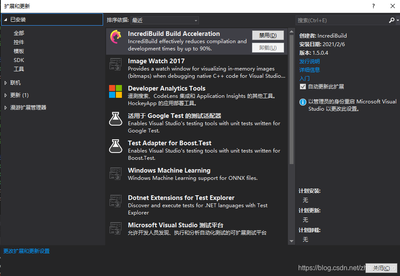
Task: Select IncrediBuild Build Acceleration title
Action: click(174, 34)
